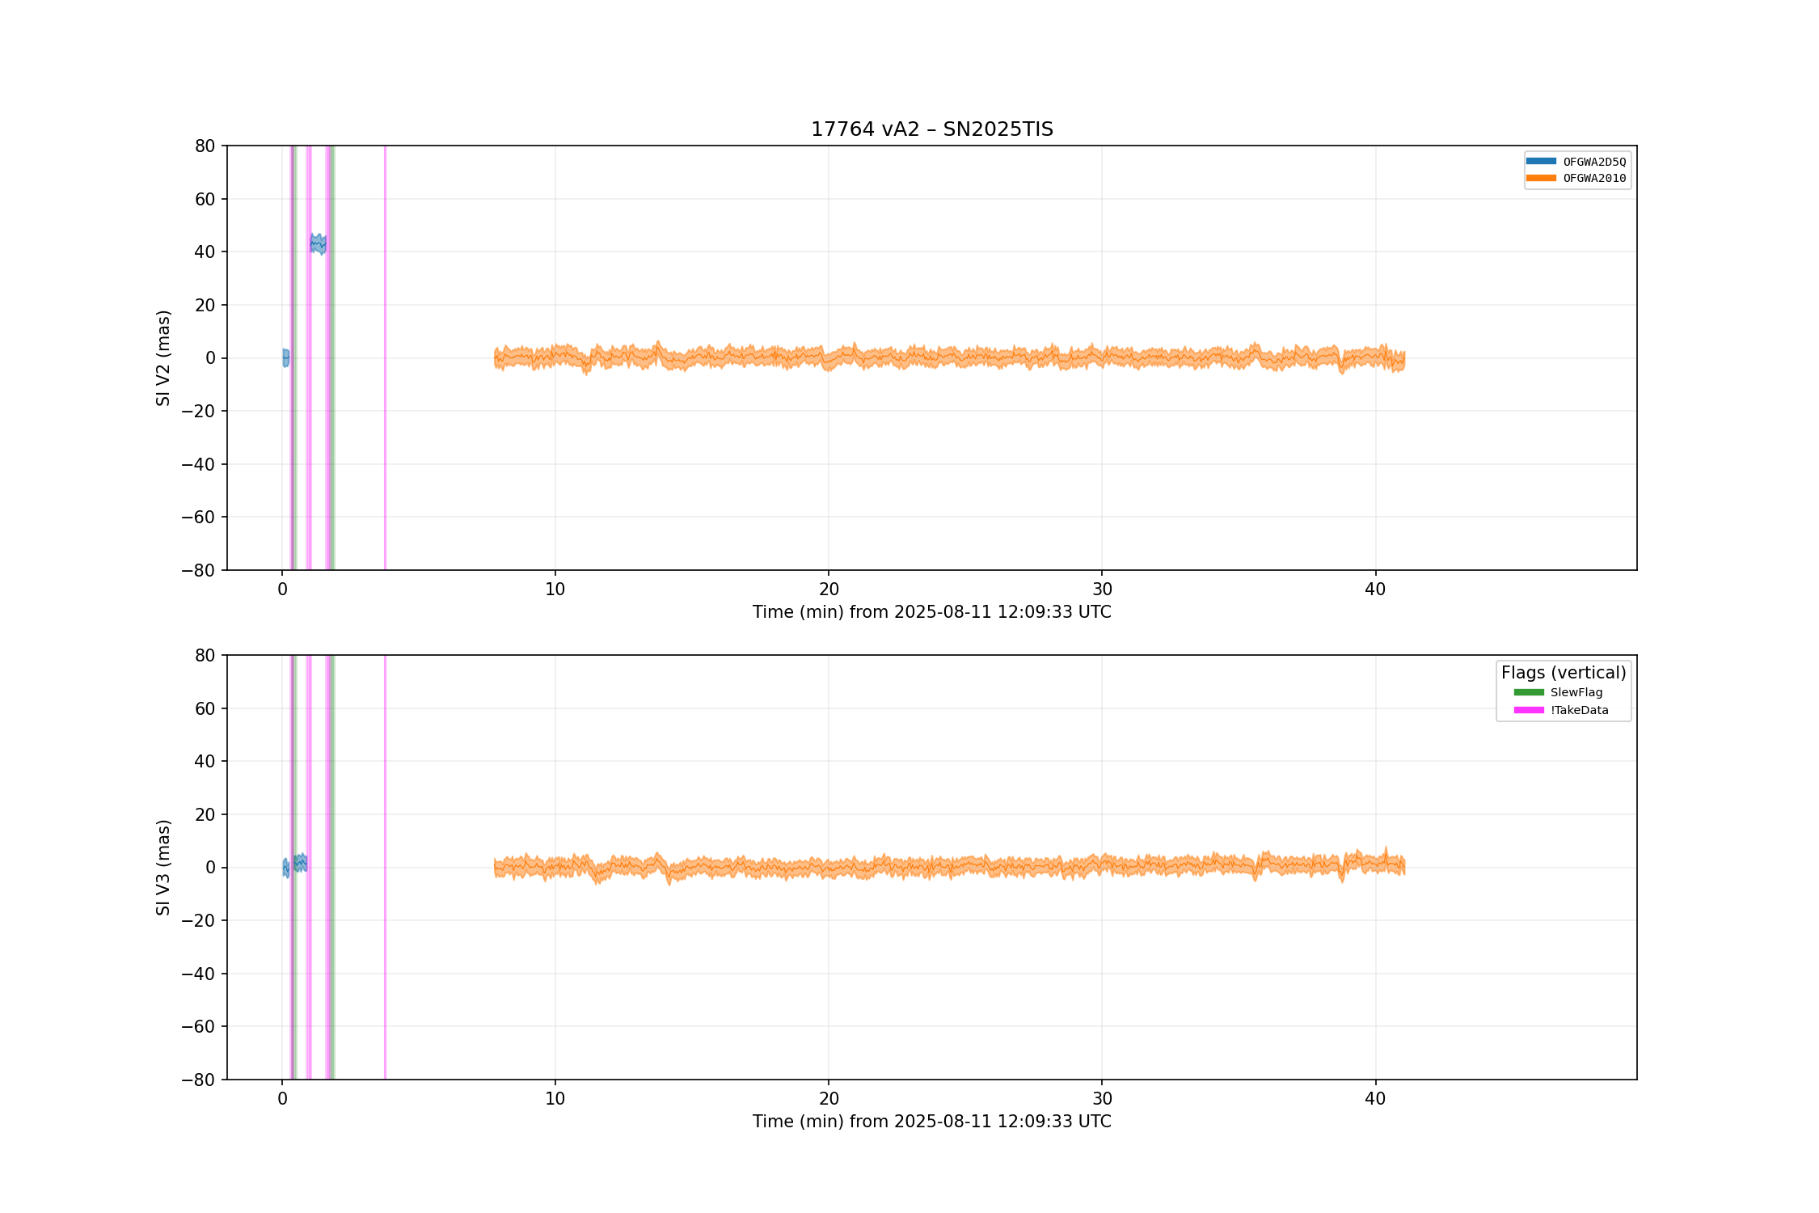Click the isolated magenta line in bottom plot
Viewport: 1819px width, 1213px height.
385,867
